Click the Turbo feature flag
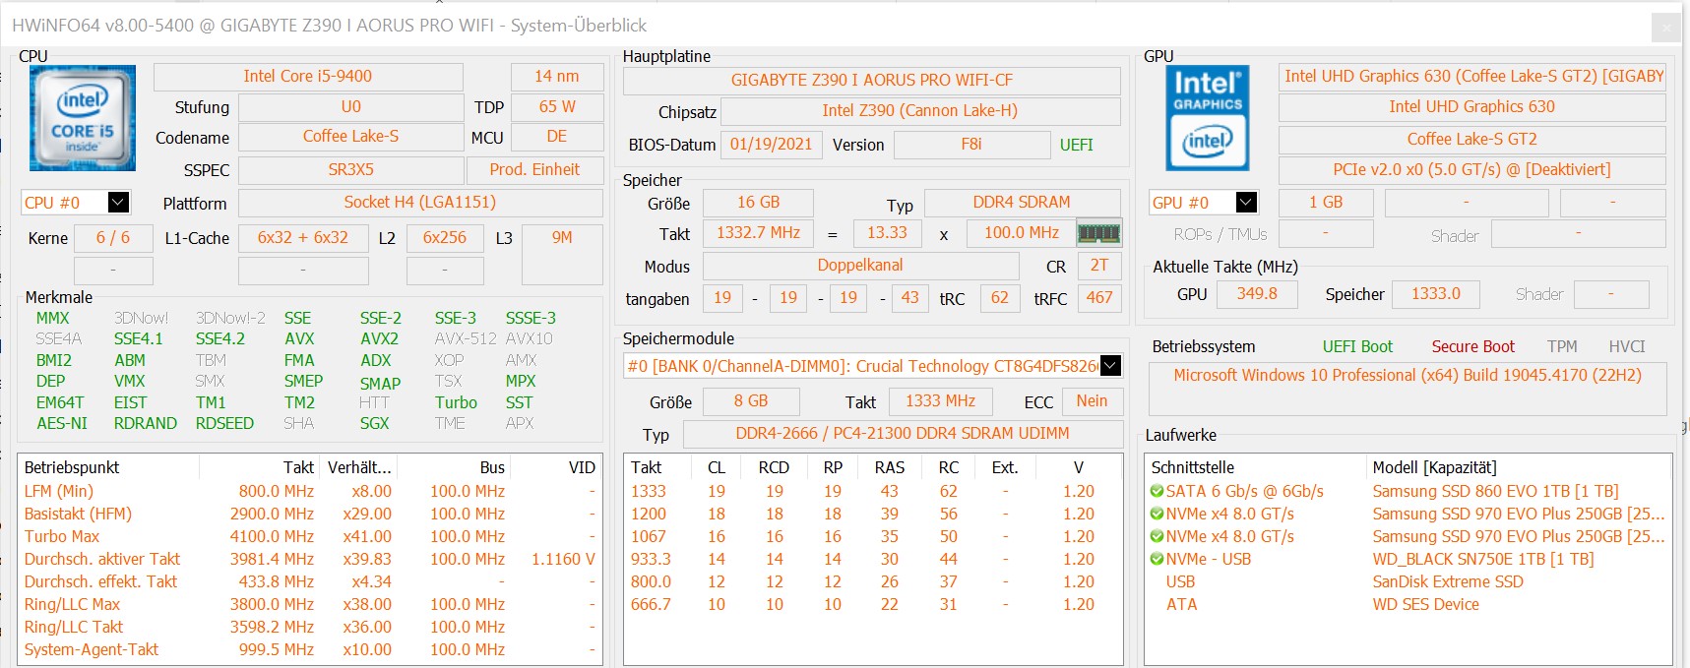This screenshot has height=668, width=1690. 456,402
